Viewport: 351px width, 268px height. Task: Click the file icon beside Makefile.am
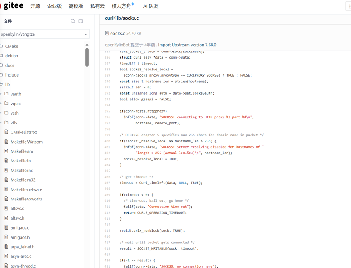[x=6, y=151]
